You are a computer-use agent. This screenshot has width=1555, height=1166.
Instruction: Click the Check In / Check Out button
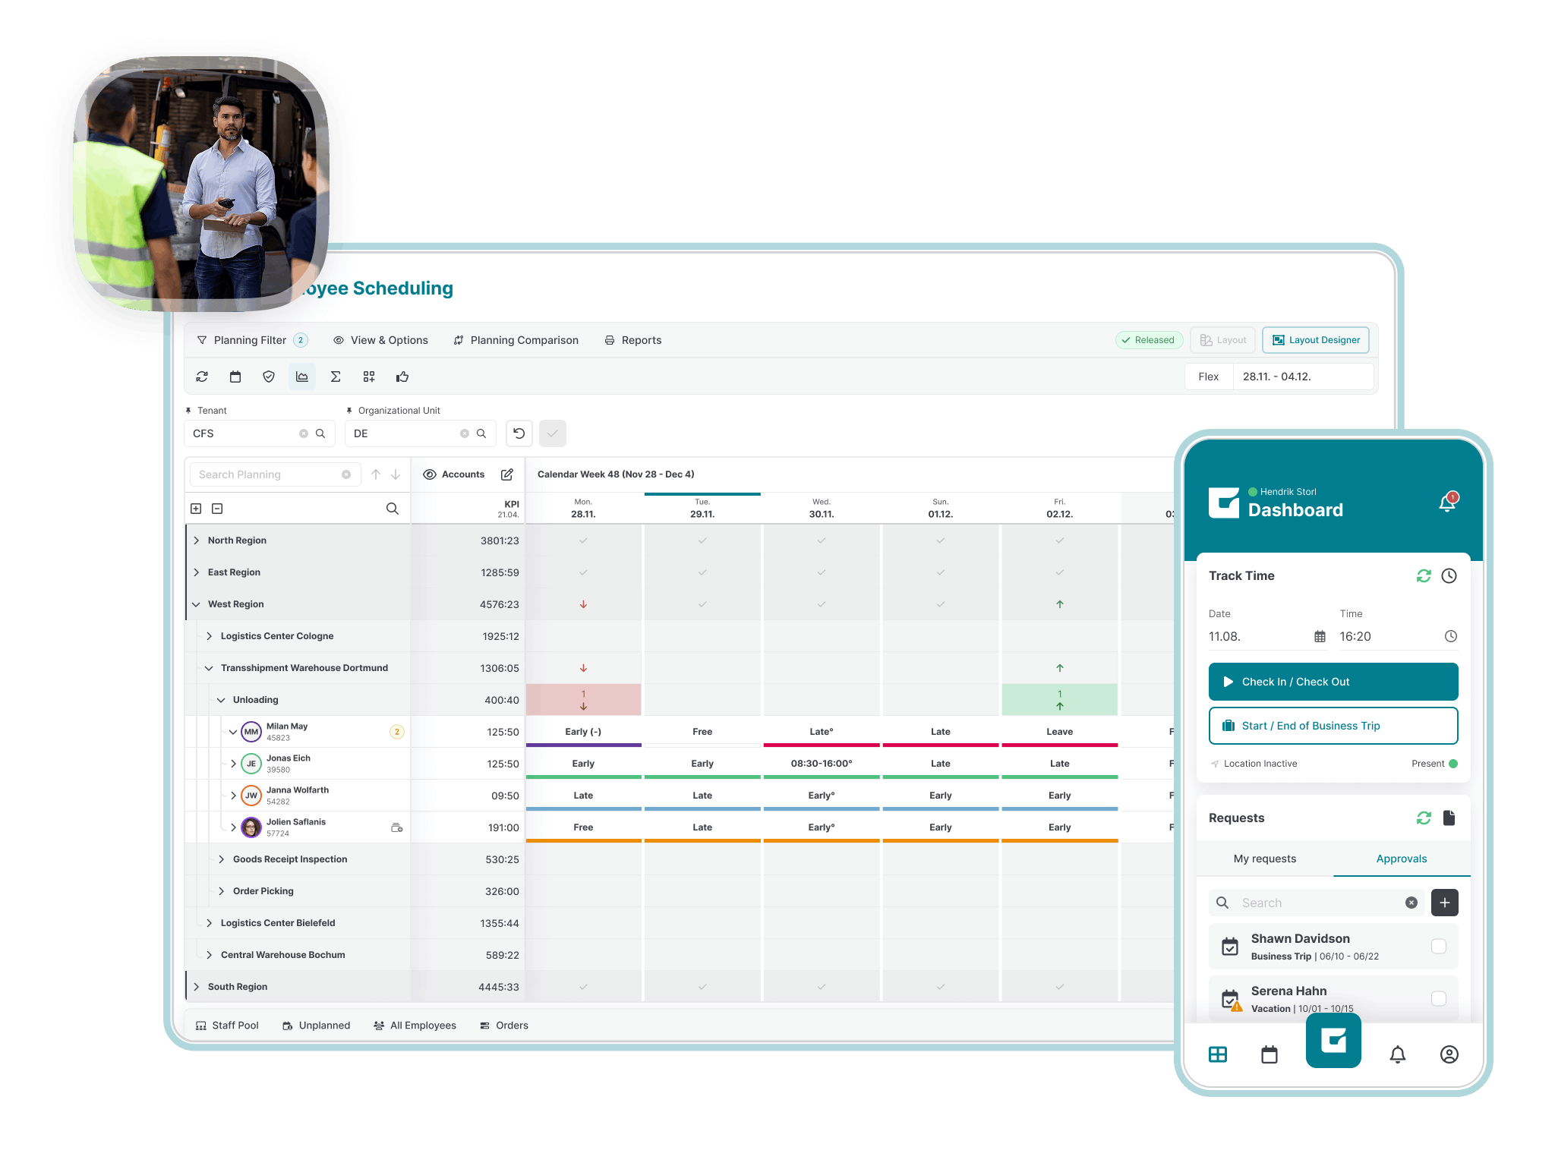1333,682
